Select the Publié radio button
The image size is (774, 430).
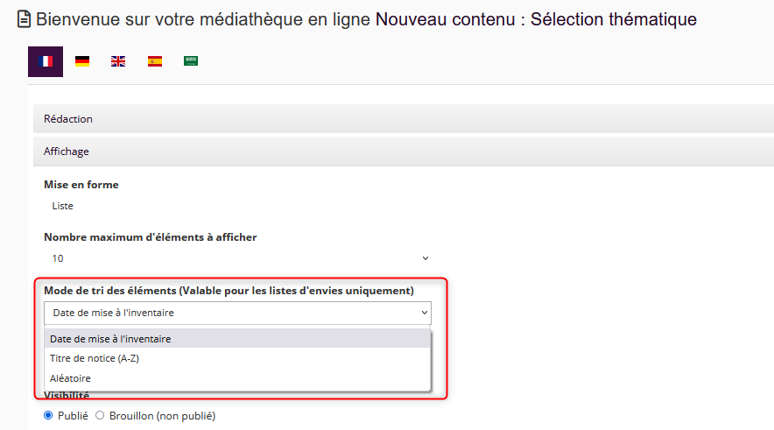click(x=48, y=415)
